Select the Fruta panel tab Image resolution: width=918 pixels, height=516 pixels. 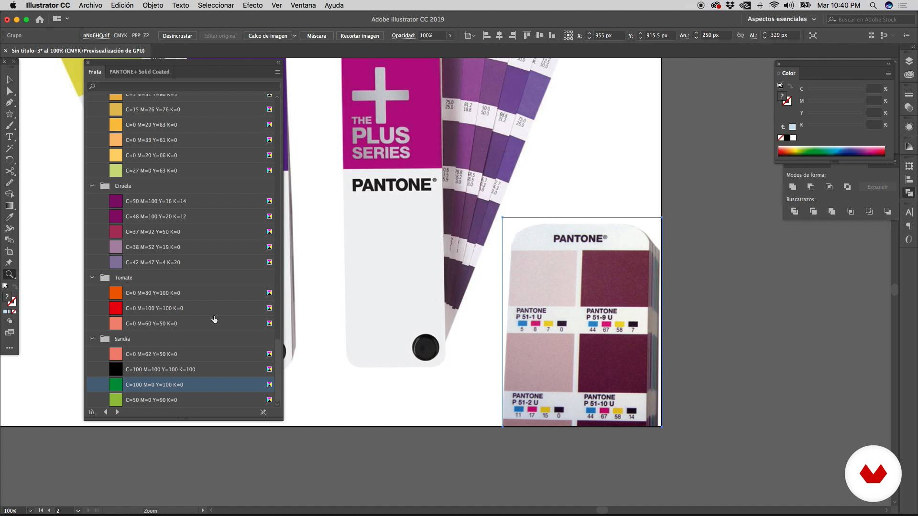(95, 72)
